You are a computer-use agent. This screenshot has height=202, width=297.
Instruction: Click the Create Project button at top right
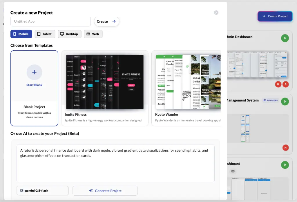(x=275, y=16)
